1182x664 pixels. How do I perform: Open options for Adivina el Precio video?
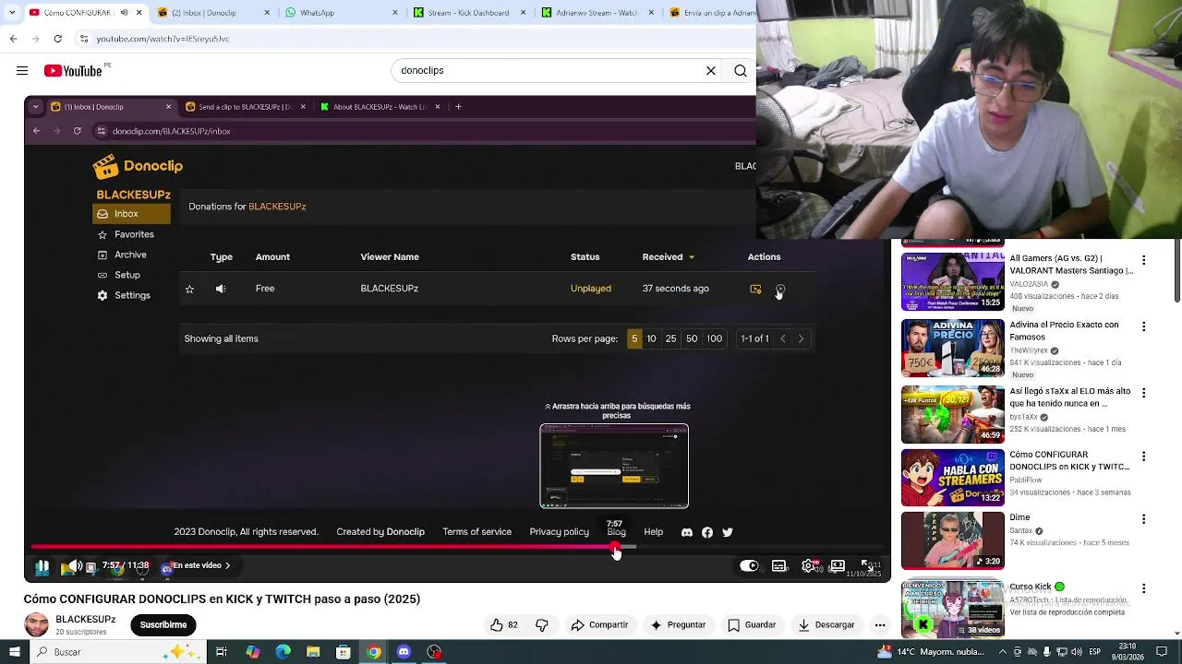point(1143,326)
